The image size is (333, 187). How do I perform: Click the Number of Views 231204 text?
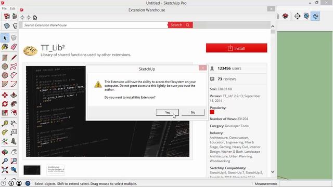coord(229,119)
